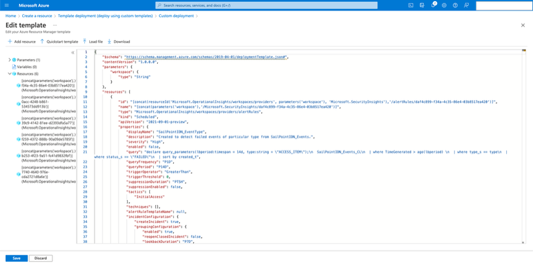Collapse the Resources (6) node

coord(9,73)
